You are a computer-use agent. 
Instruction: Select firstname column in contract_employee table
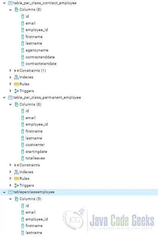pyautogui.click(x=34, y=37)
